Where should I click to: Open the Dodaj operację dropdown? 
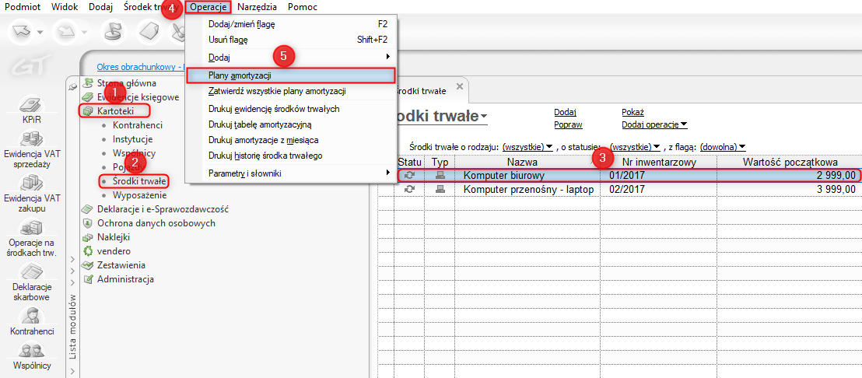point(655,124)
